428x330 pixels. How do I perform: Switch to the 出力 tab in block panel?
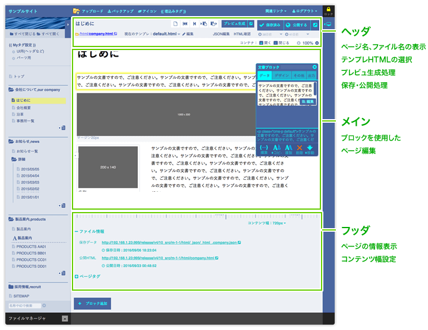click(x=311, y=76)
